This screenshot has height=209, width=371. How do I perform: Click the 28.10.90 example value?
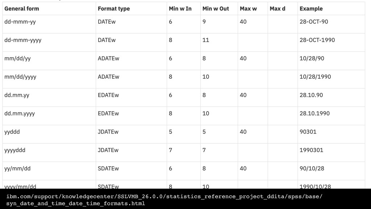311,95
